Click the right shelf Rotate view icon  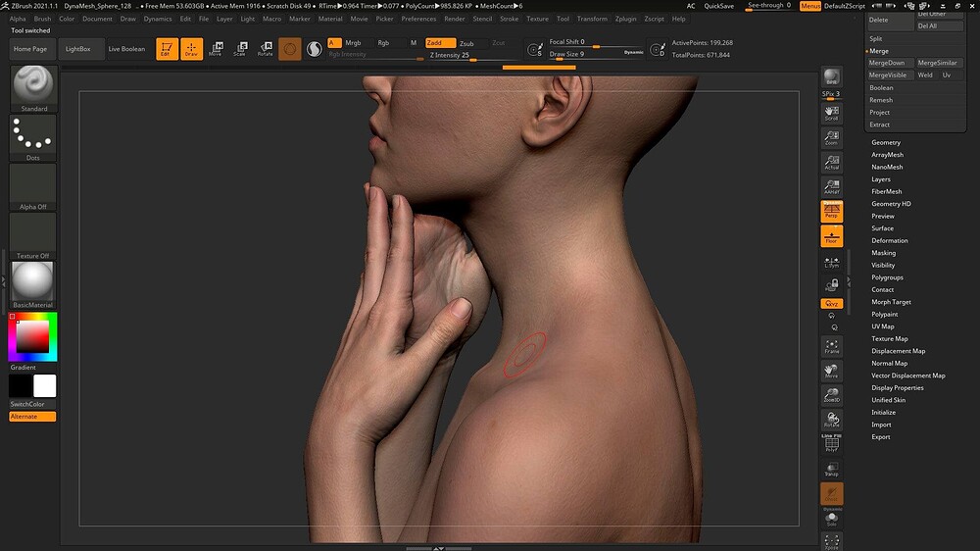coord(831,420)
